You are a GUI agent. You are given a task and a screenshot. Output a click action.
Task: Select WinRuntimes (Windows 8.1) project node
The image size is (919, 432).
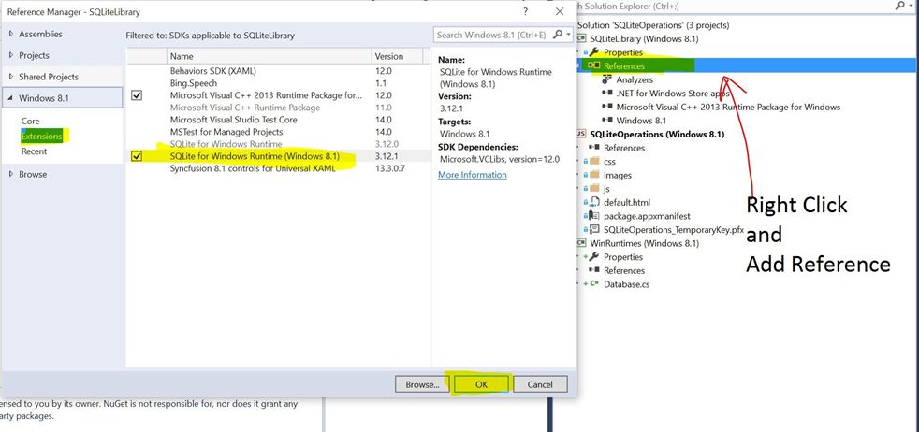[x=644, y=243]
